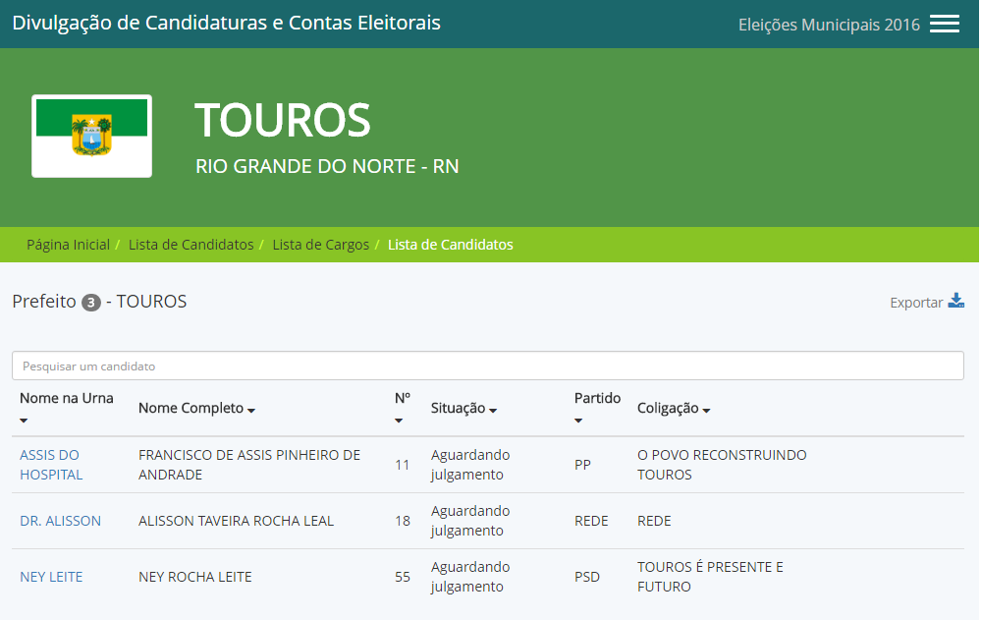
Task: Click Eleições Municipais 2016 text
Action: pyautogui.click(x=829, y=25)
